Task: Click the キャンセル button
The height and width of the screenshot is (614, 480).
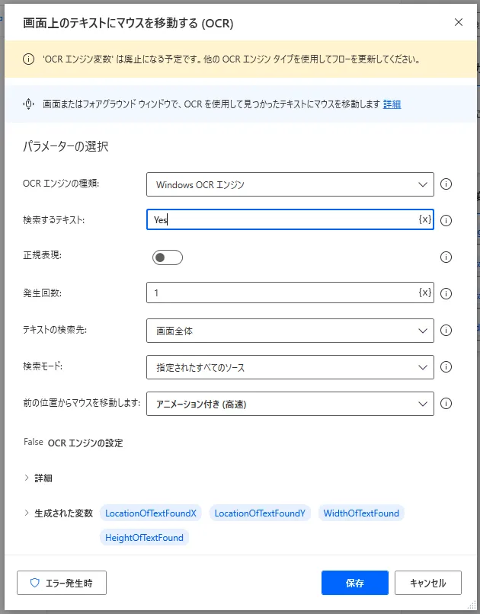Action: click(x=428, y=583)
